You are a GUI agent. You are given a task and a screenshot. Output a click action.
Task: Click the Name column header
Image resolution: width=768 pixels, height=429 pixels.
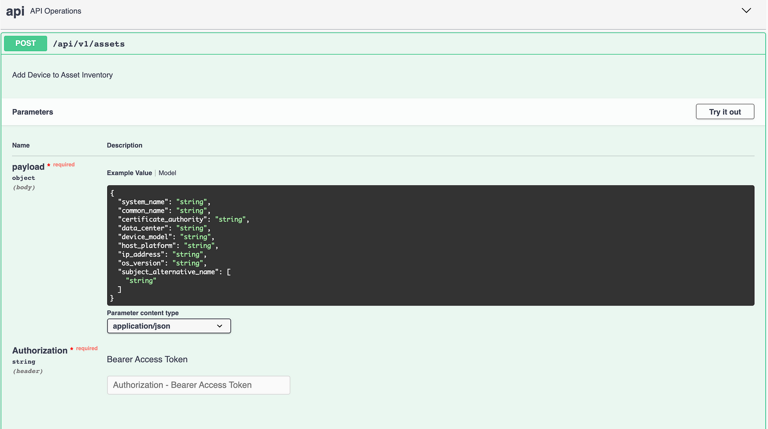tap(21, 145)
